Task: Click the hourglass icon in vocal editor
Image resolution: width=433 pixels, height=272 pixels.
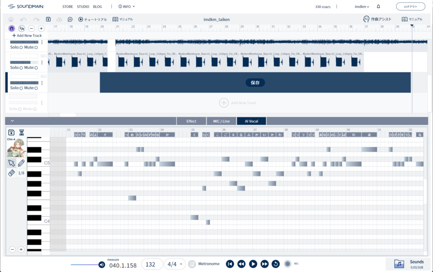Action: pos(22,132)
